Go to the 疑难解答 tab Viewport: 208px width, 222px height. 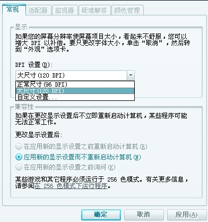94,10
